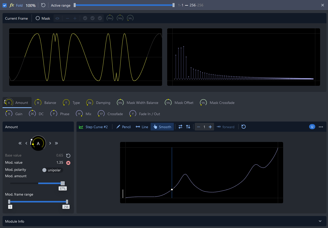Screen dimensions: 328x228
Task: Select the Fade In / Out parameter
Action: [x=145, y=114]
